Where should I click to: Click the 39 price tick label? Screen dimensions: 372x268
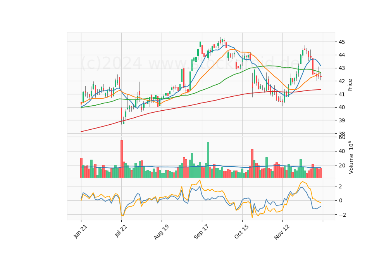[342, 120]
